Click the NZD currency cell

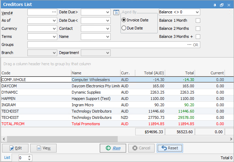(128, 117)
